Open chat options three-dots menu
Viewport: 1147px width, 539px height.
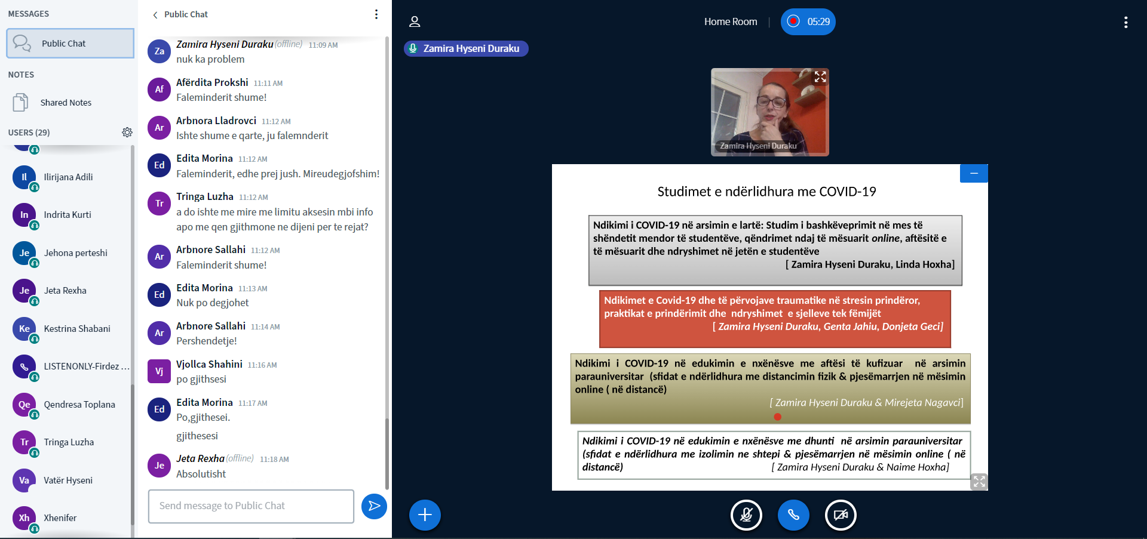(376, 14)
